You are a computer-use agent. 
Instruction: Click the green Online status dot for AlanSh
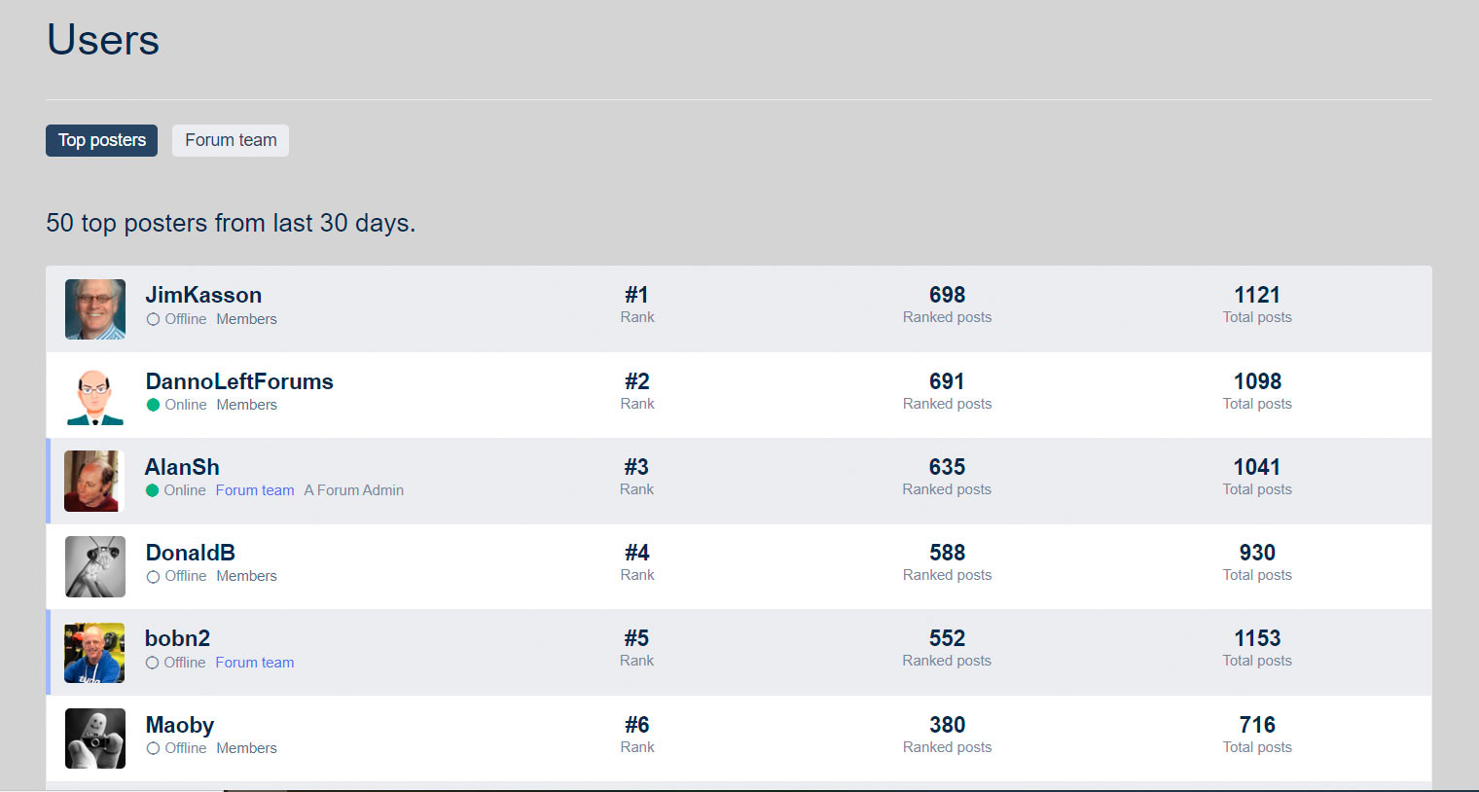click(152, 490)
